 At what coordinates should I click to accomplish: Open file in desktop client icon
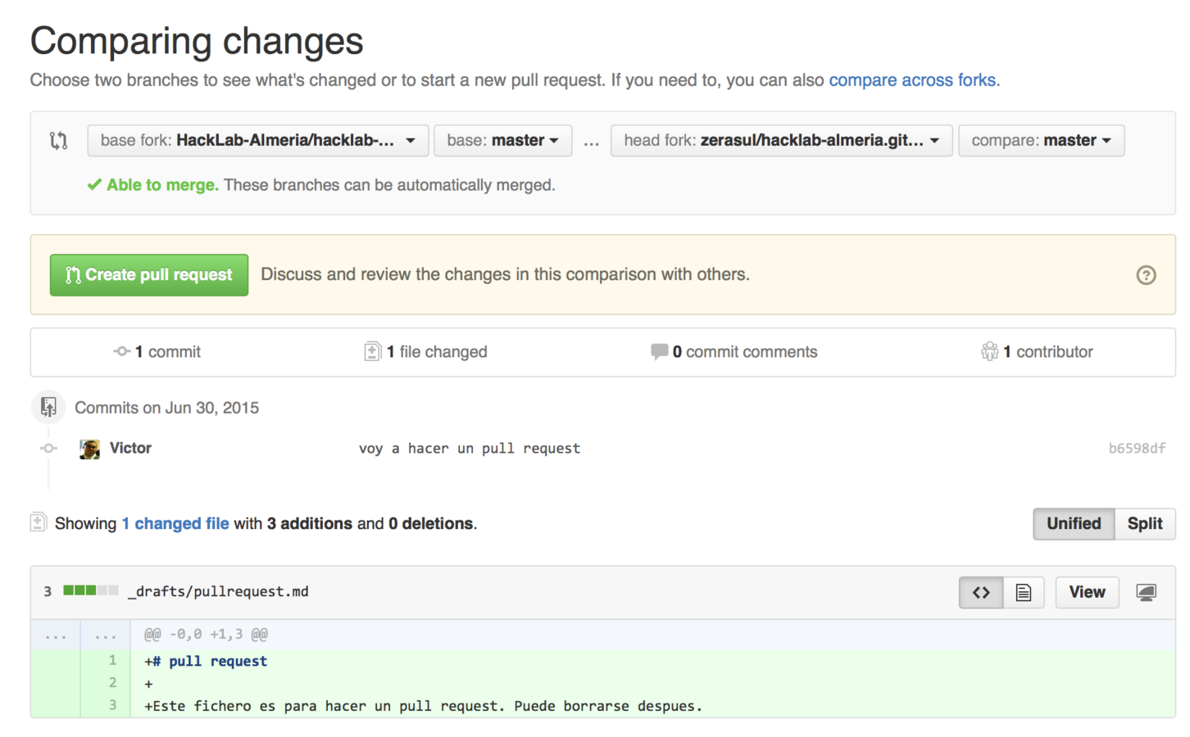point(1146,592)
